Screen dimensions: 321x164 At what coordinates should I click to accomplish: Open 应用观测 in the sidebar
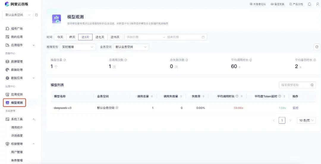tap(17, 94)
